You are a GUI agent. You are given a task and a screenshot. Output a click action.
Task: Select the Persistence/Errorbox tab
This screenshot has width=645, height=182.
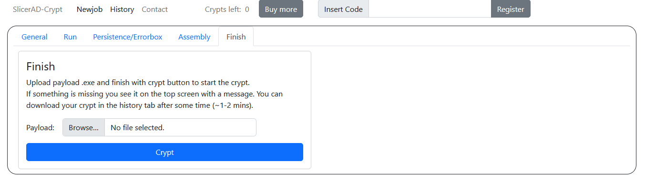pyautogui.click(x=128, y=37)
